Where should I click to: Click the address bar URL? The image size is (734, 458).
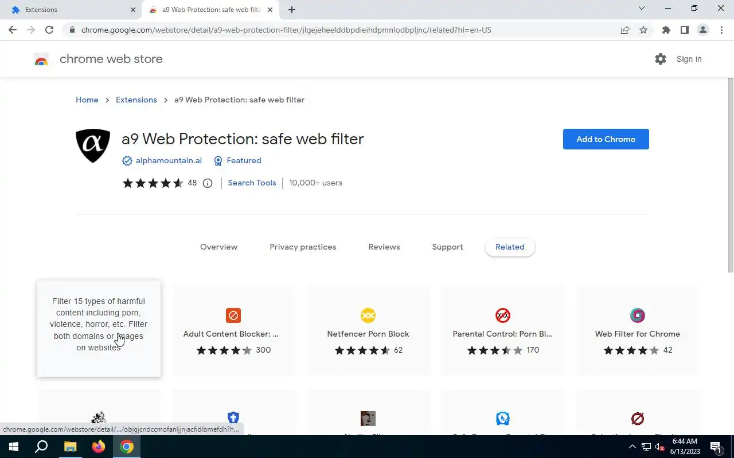[286, 30]
